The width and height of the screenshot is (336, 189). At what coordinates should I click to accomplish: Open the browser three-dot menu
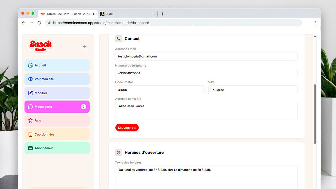[315, 23]
